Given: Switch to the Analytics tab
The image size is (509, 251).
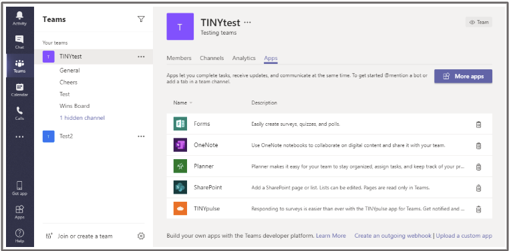Looking at the screenshot, I should [x=244, y=58].
